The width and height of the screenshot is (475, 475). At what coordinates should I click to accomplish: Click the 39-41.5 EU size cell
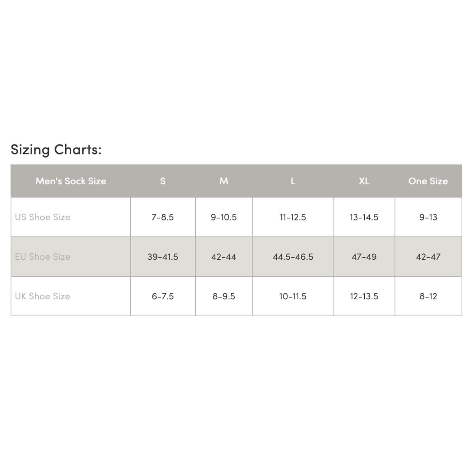tap(163, 256)
